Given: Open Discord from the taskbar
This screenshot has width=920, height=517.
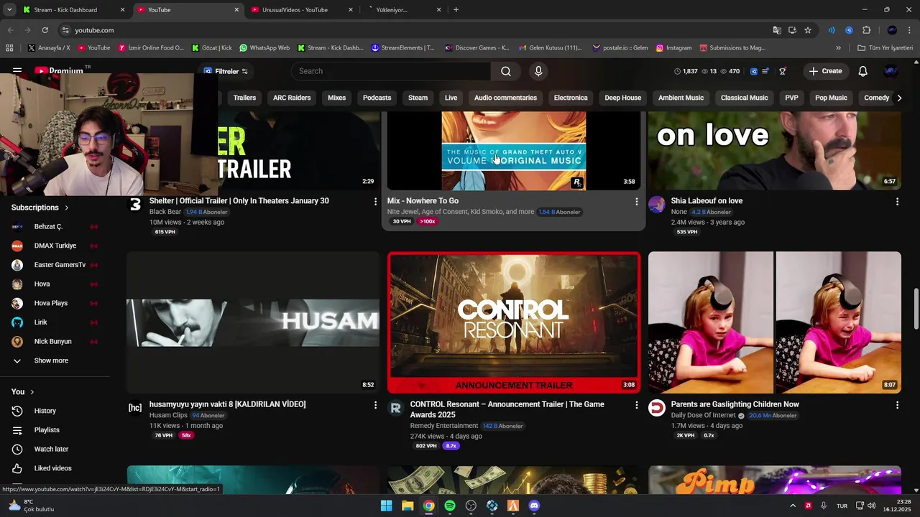Looking at the screenshot, I should (534, 506).
